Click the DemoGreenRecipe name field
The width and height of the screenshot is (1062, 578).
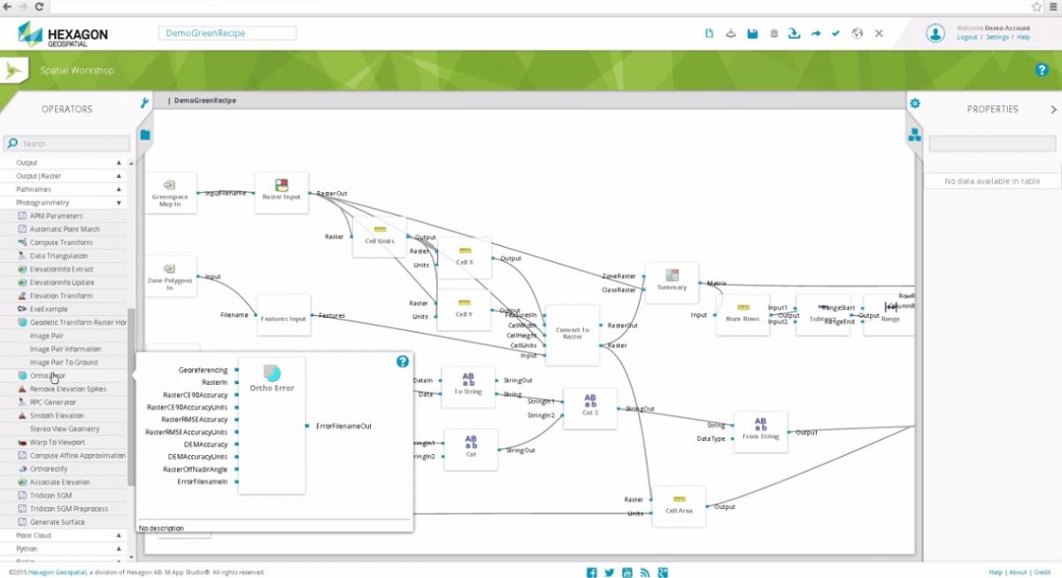tap(227, 33)
